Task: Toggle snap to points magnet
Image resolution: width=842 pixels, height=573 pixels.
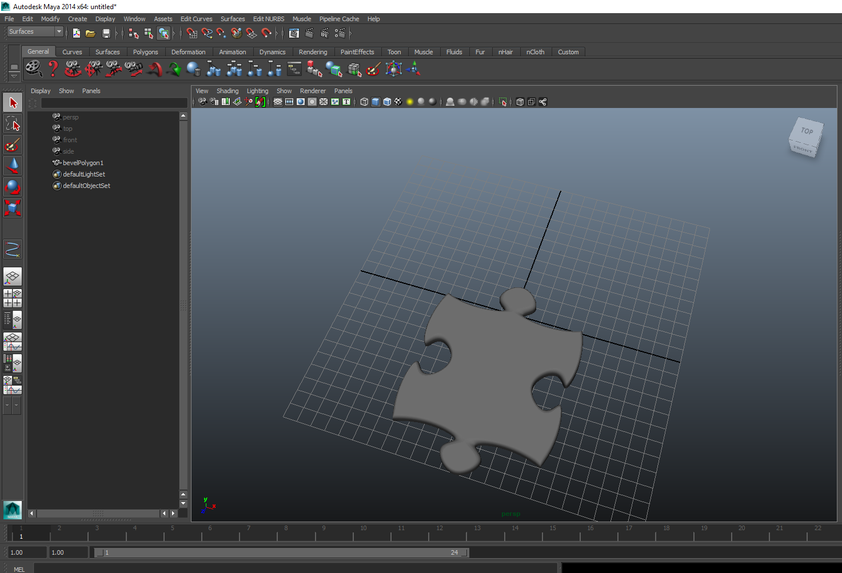Action: pos(222,33)
